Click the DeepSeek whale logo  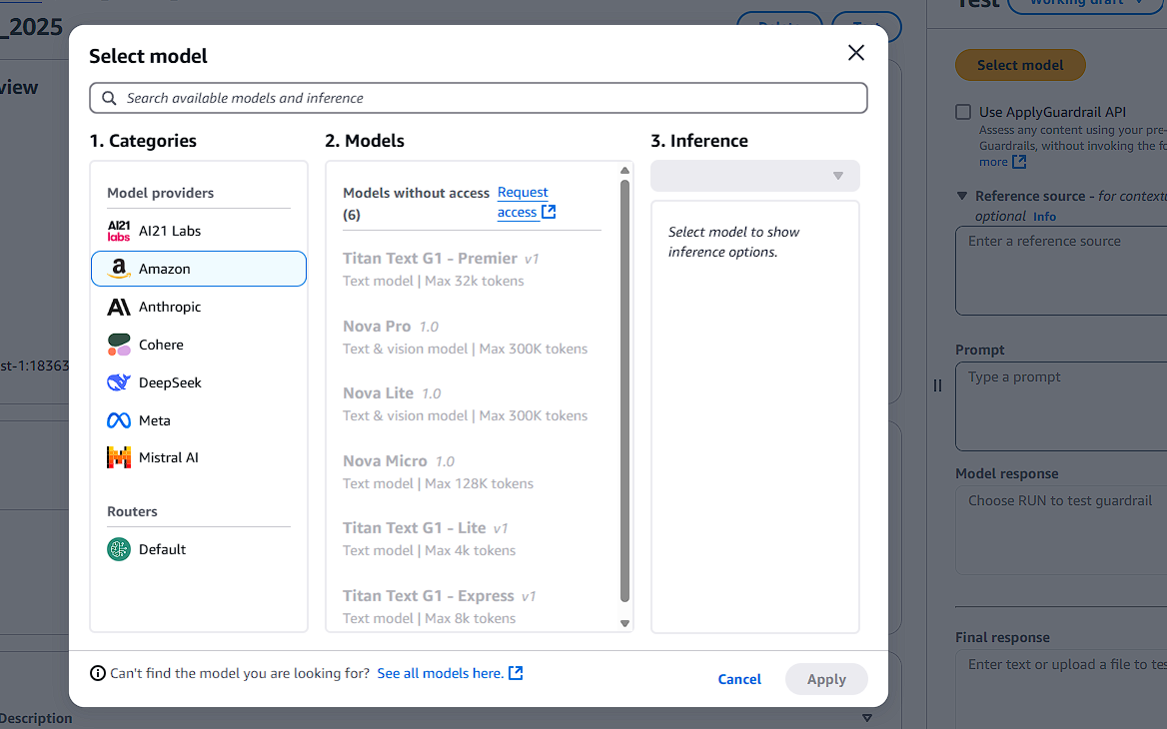pyautogui.click(x=118, y=382)
